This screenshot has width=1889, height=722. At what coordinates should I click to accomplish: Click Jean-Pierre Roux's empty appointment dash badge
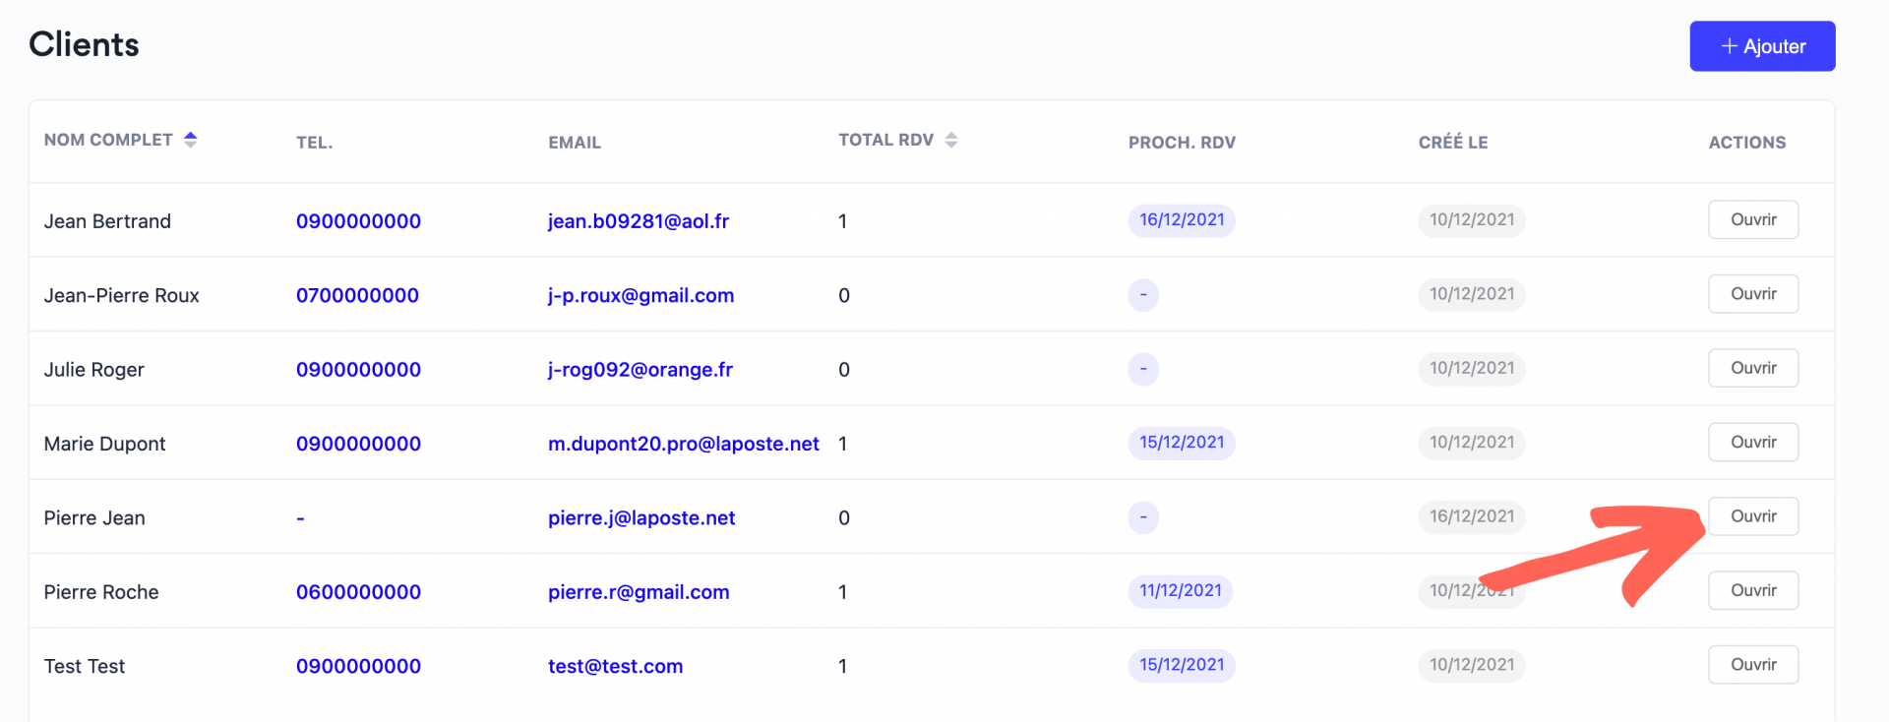(x=1143, y=294)
